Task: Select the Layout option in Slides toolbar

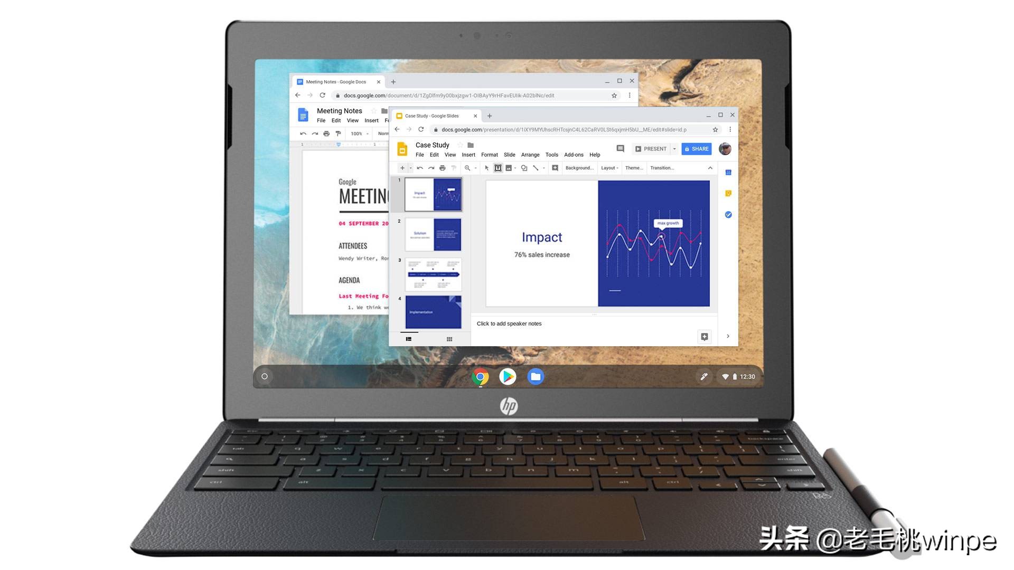Action: click(609, 168)
